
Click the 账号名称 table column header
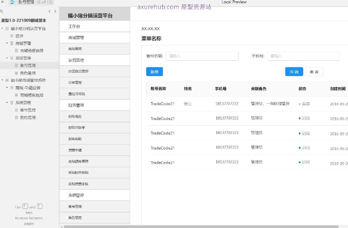158,89
